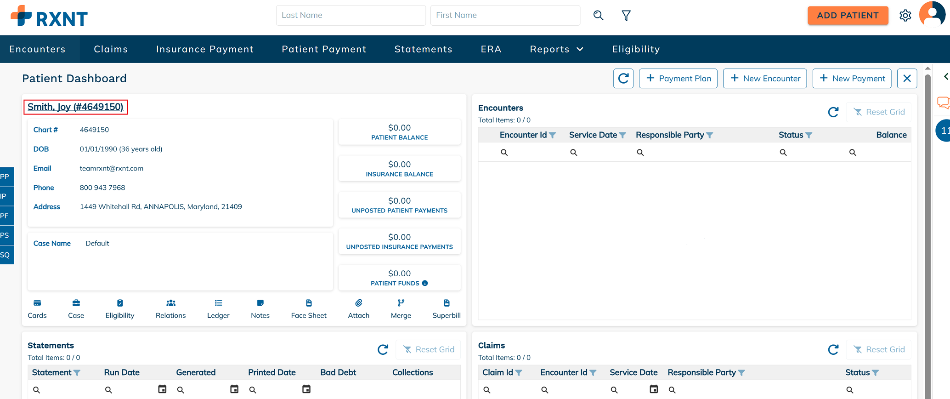Viewport: 950px width, 399px height.
Task: Filter Encounters by Service Date
Action: pyautogui.click(x=622, y=135)
